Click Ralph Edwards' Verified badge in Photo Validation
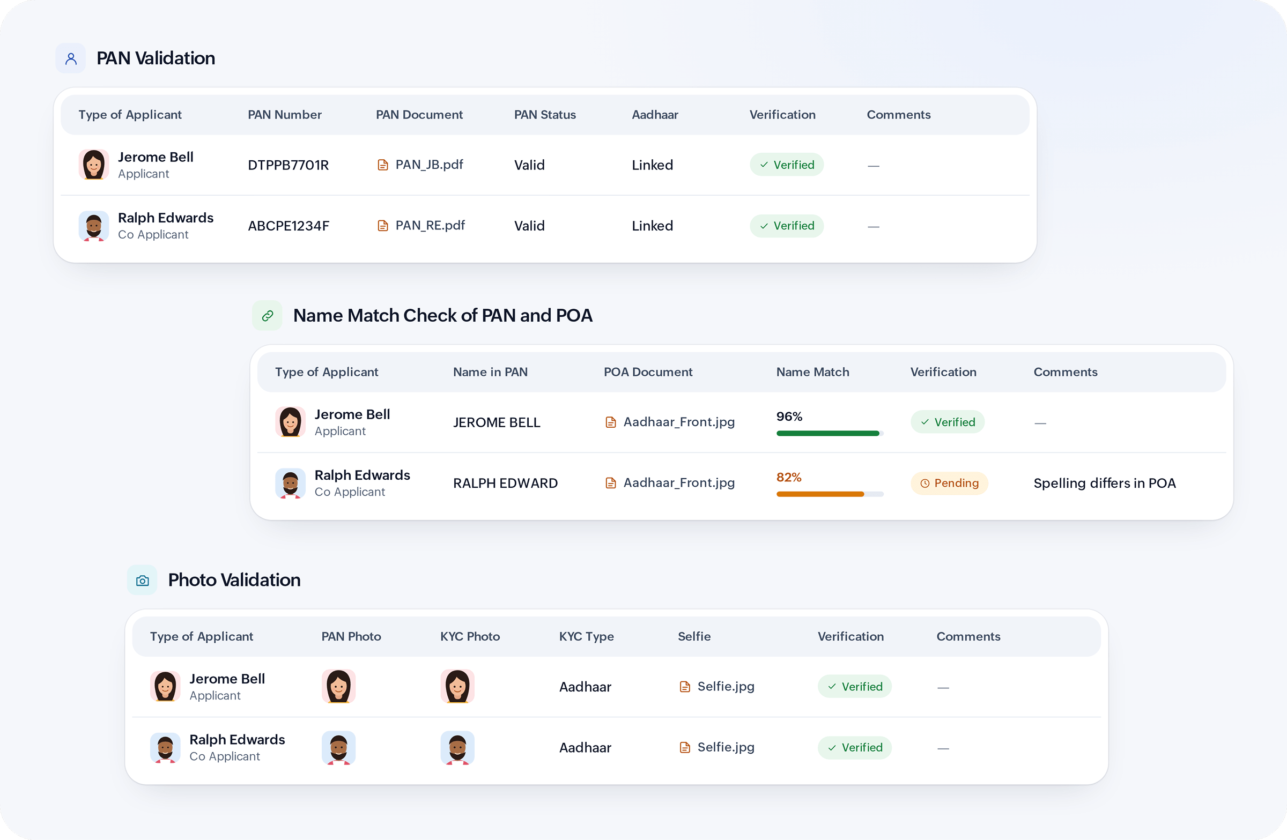This screenshot has height=840, width=1287. click(855, 748)
